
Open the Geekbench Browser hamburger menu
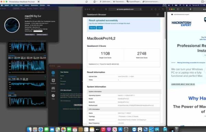(158, 14)
